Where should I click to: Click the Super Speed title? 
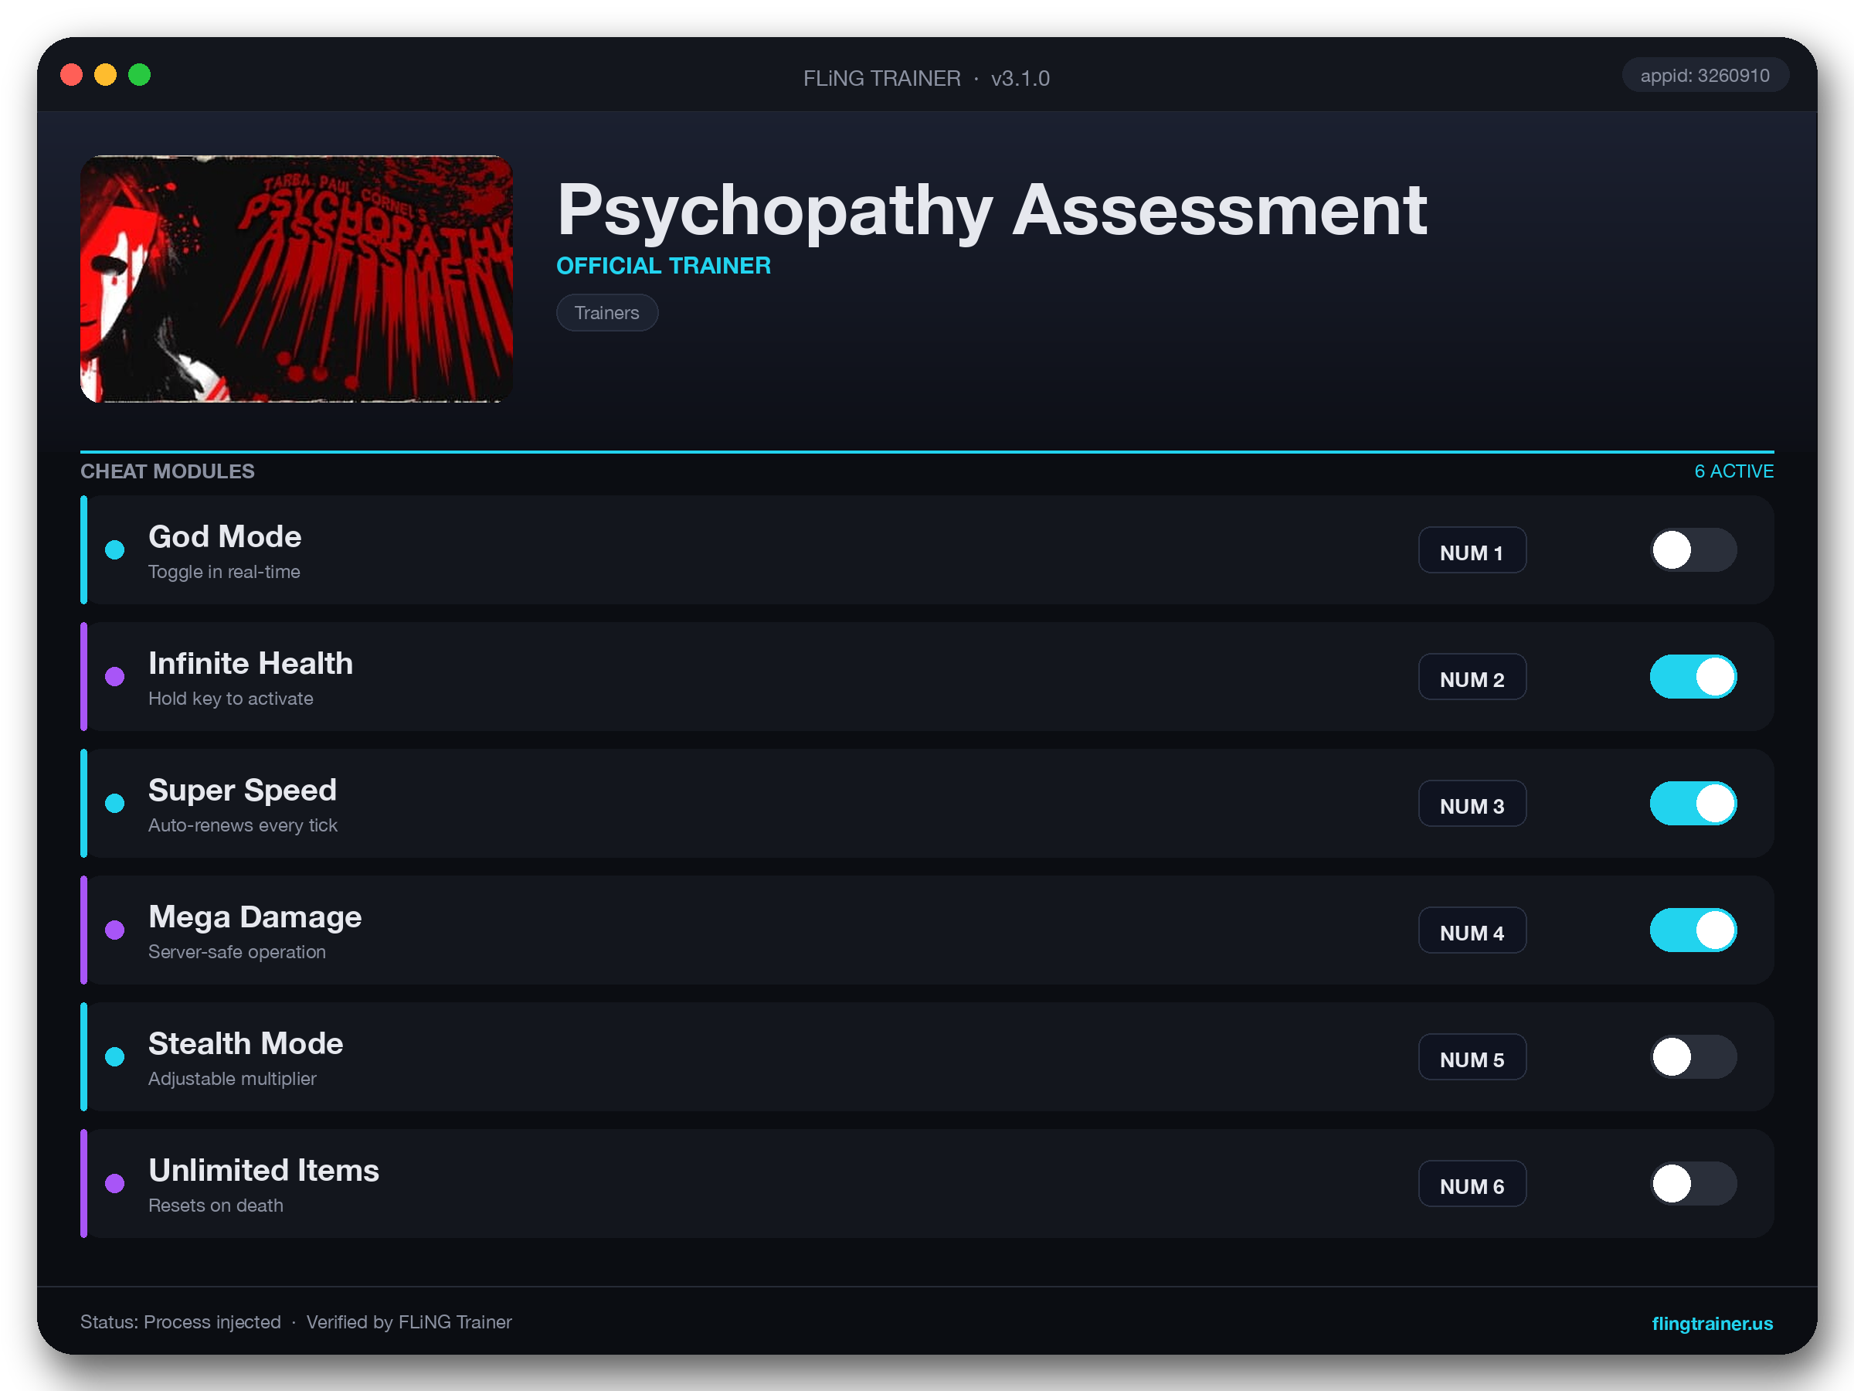point(243,790)
